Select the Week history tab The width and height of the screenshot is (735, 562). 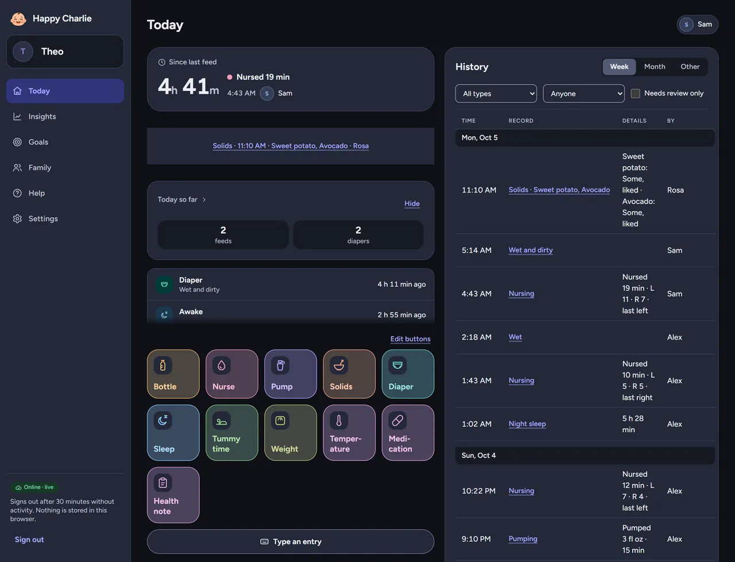(x=619, y=67)
